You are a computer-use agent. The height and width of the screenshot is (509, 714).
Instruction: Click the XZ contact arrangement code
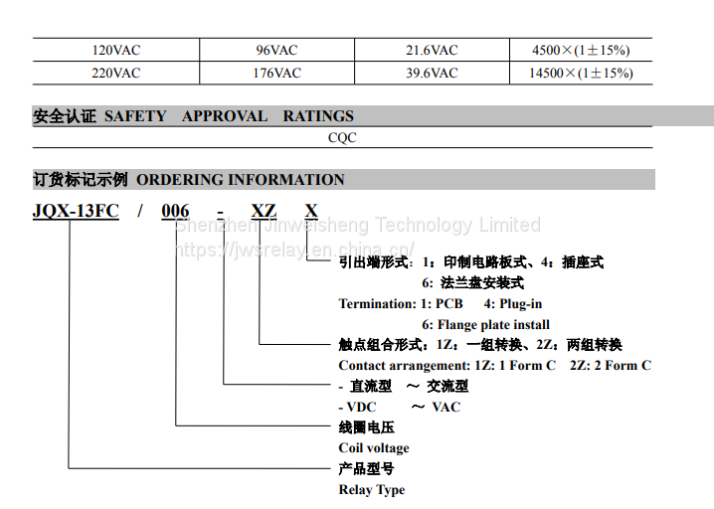(x=263, y=210)
